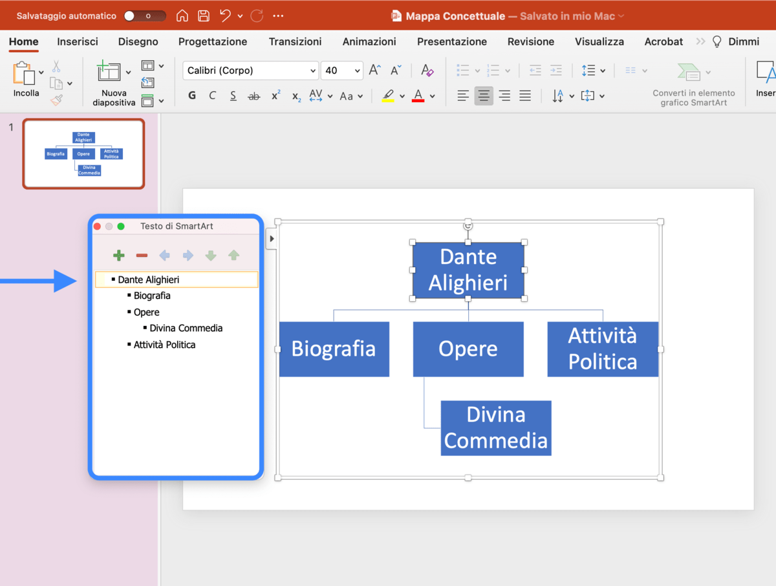This screenshot has height=586, width=776.
Task: Click the clear formatting eraser icon
Action: [427, 70]
